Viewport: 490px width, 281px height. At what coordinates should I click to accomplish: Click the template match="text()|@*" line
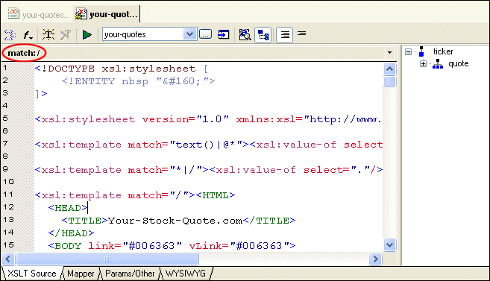208,145
